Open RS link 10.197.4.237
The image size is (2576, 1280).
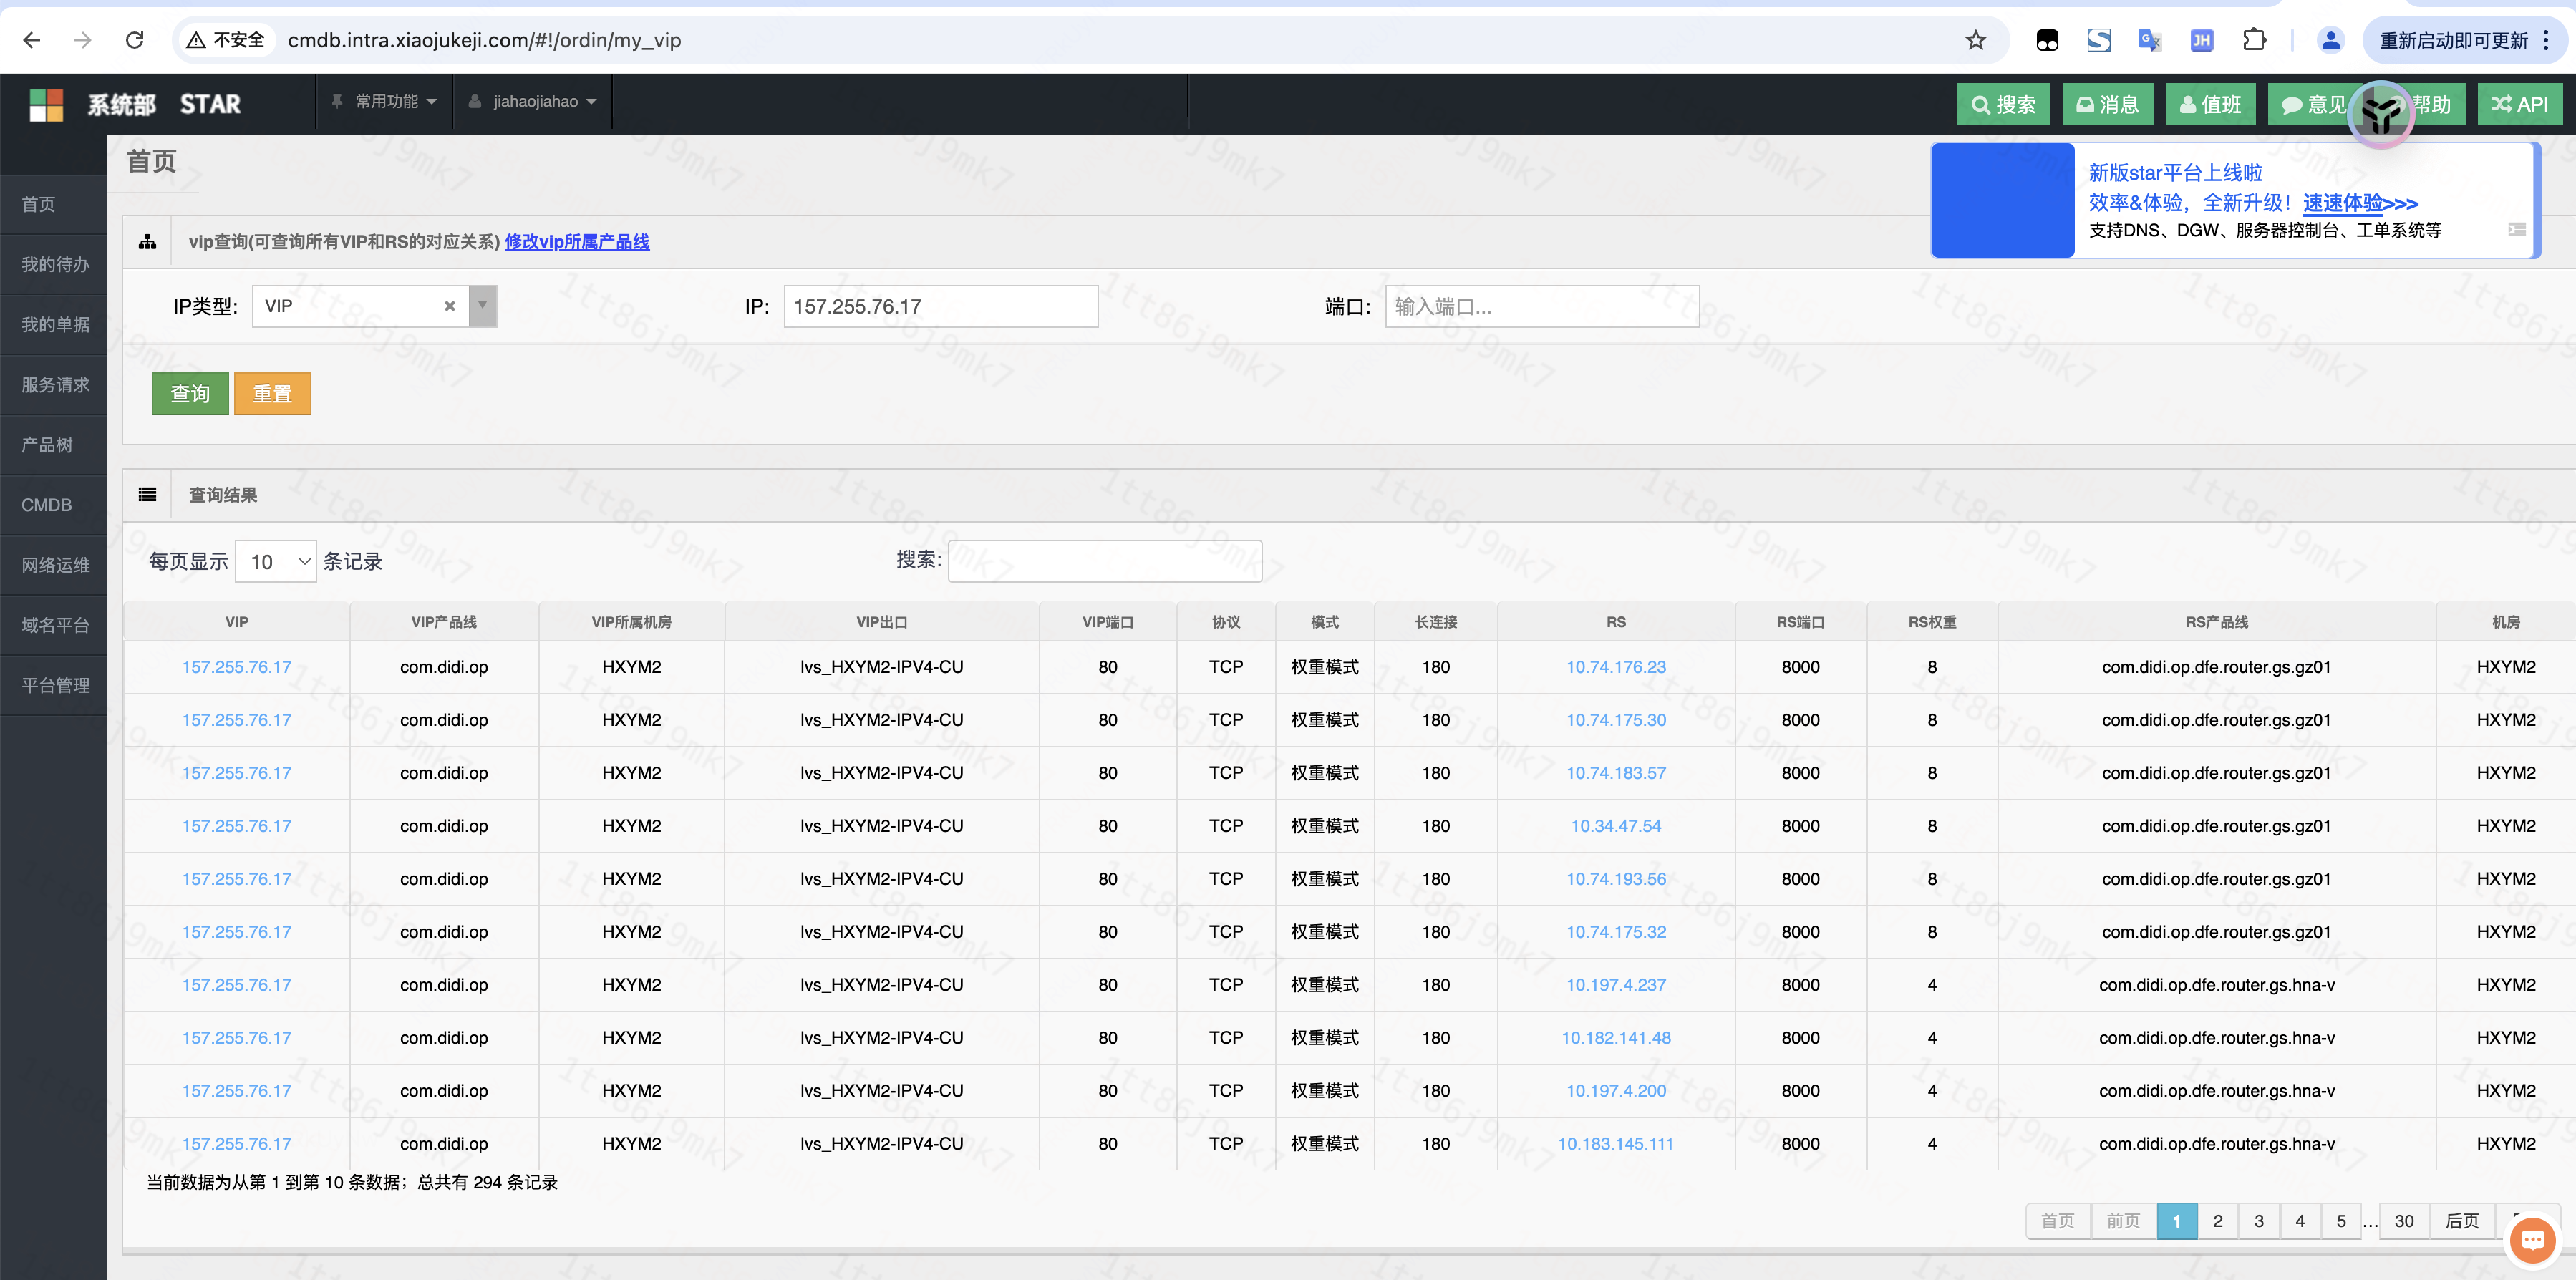click(x=1616, y=985)
